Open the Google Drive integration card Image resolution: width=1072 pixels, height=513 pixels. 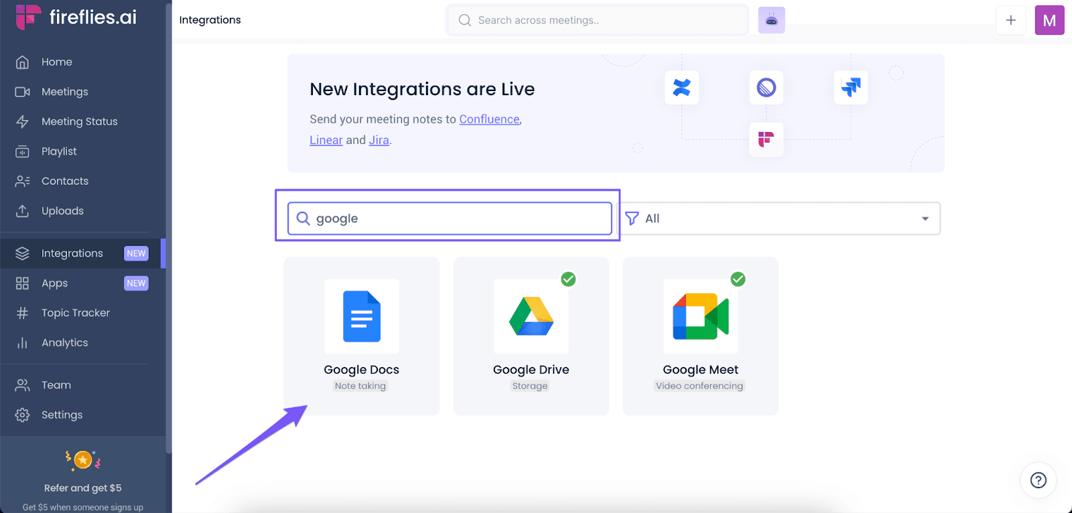point(531,336)
